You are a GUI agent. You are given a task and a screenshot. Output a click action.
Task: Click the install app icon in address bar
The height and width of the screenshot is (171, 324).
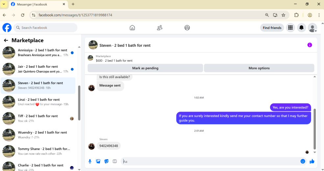(275, 15)
